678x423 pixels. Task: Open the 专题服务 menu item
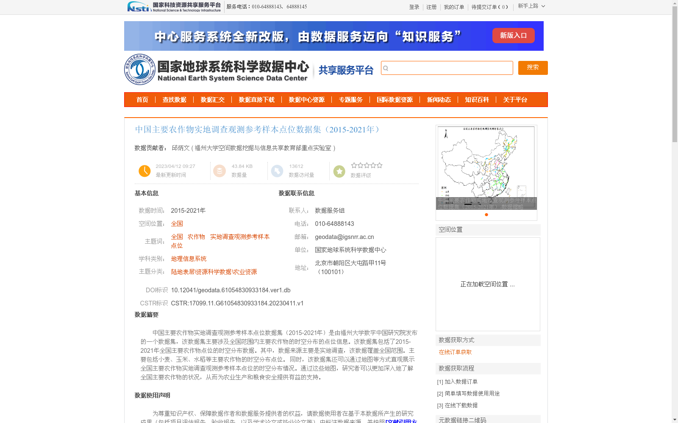351,100
